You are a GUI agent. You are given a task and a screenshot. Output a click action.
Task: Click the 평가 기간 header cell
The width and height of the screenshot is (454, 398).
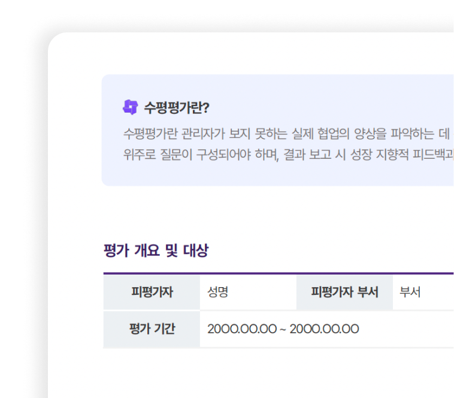152,329
